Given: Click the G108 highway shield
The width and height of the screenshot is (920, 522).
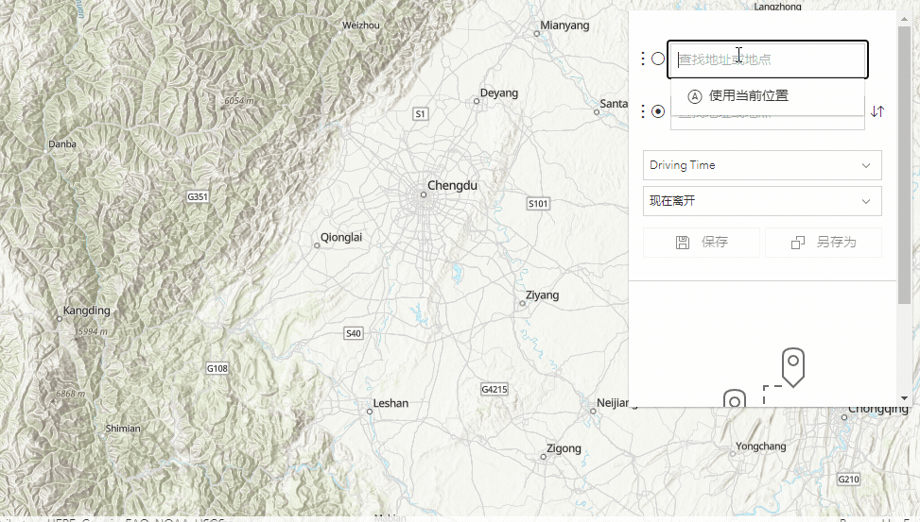Looking at the screenshot, I should pyautogui.click(x=217, y=368).
